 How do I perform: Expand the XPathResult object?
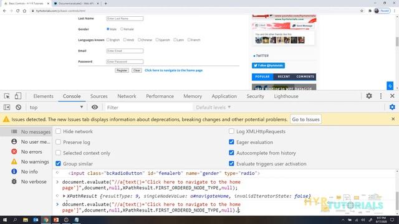coord(64,196)
